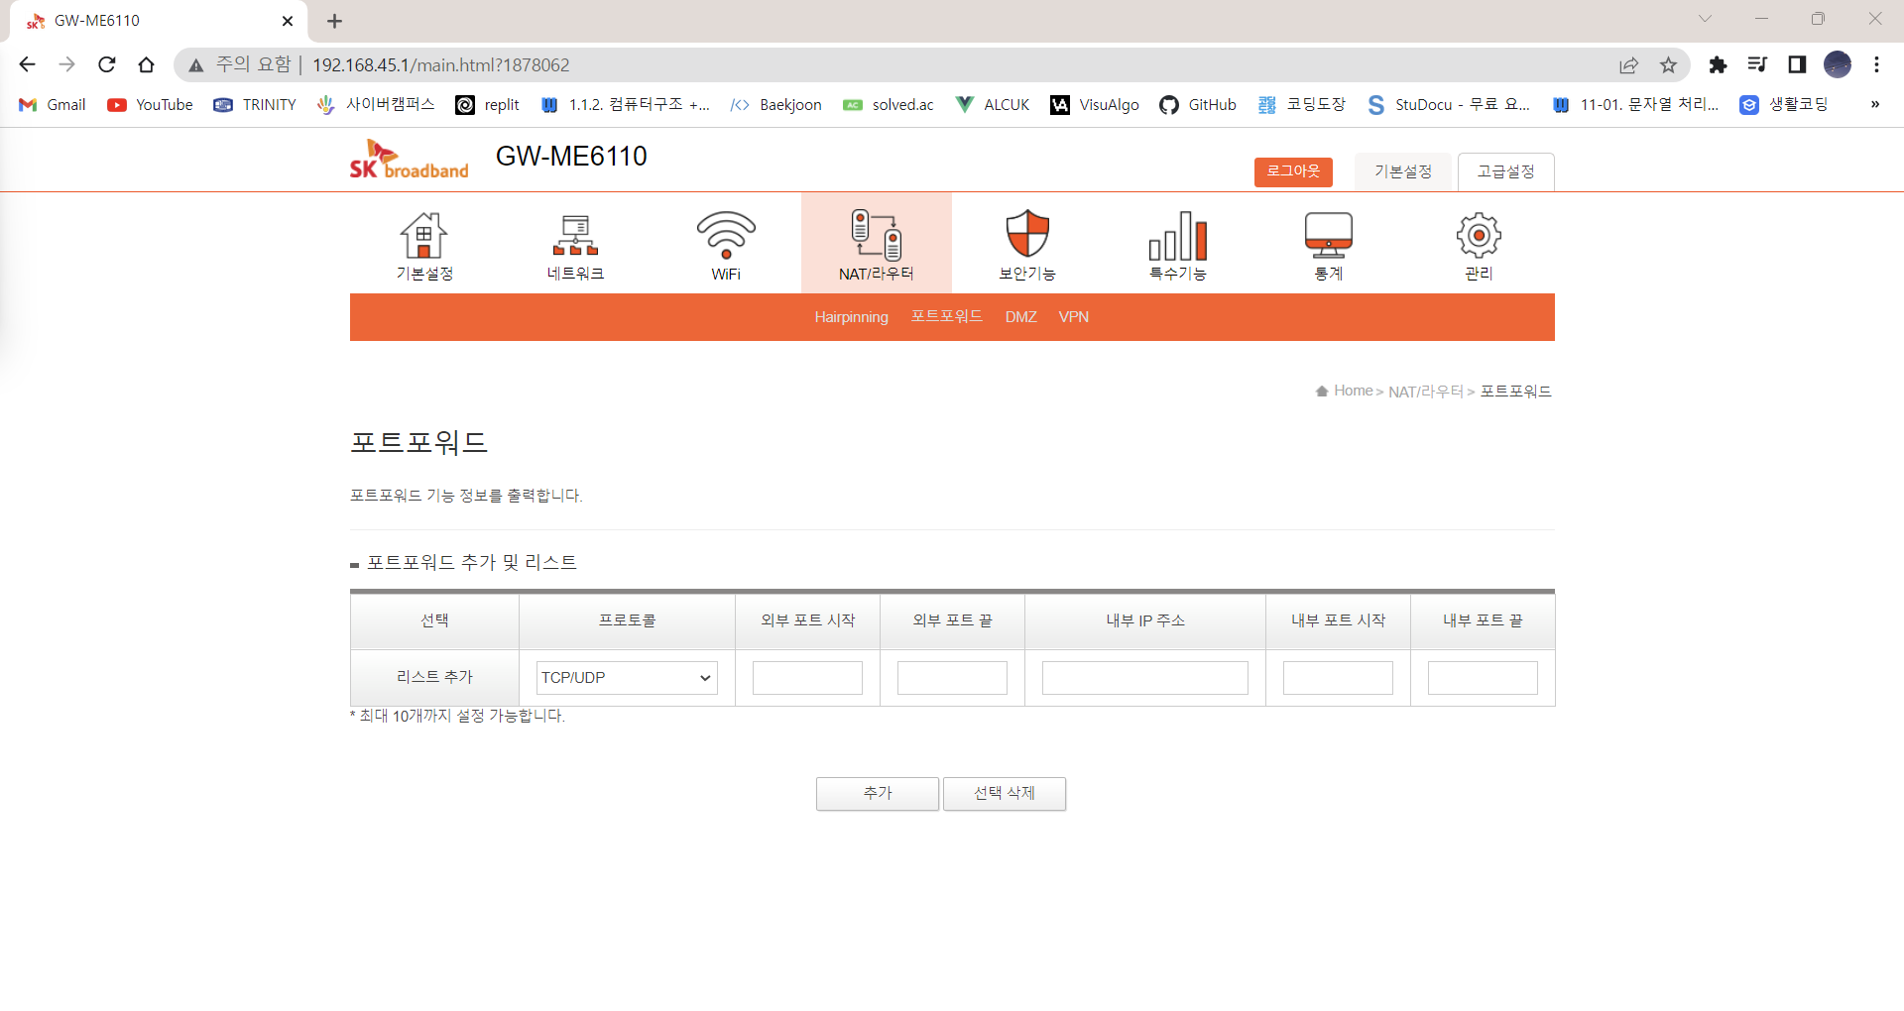Open the ALCUK bookmark

pos(993,105)
